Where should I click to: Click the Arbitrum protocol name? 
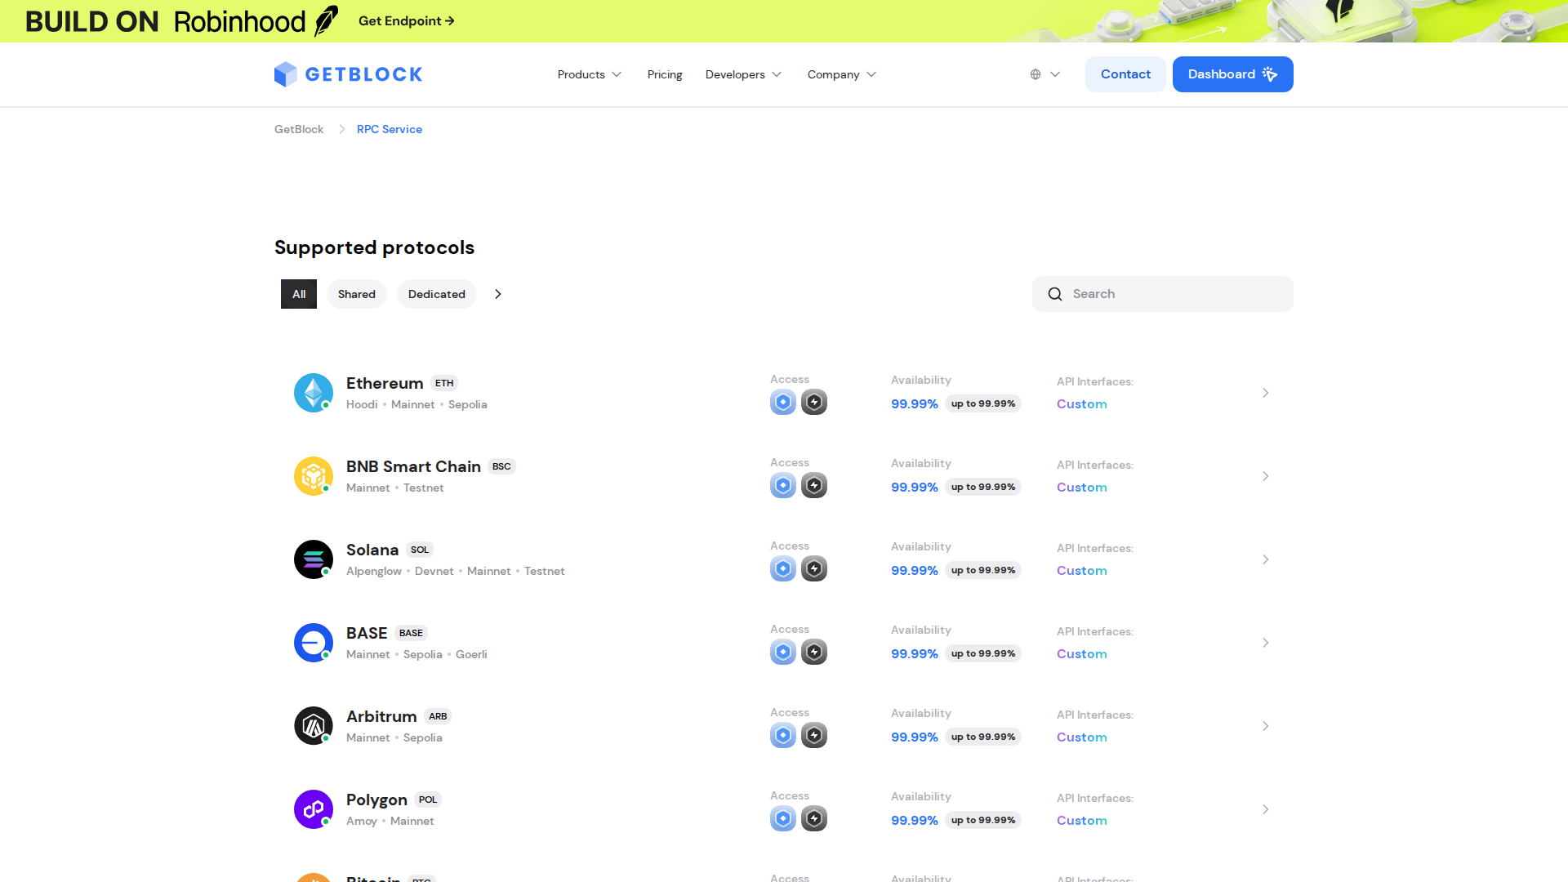coord(381,716)
